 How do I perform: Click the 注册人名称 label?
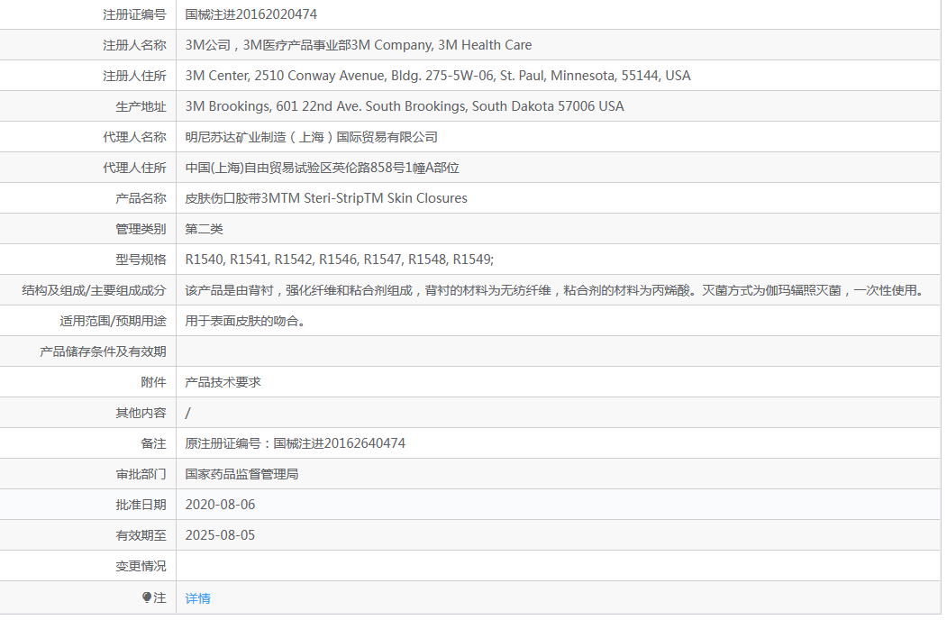click(x=134, y=45)
